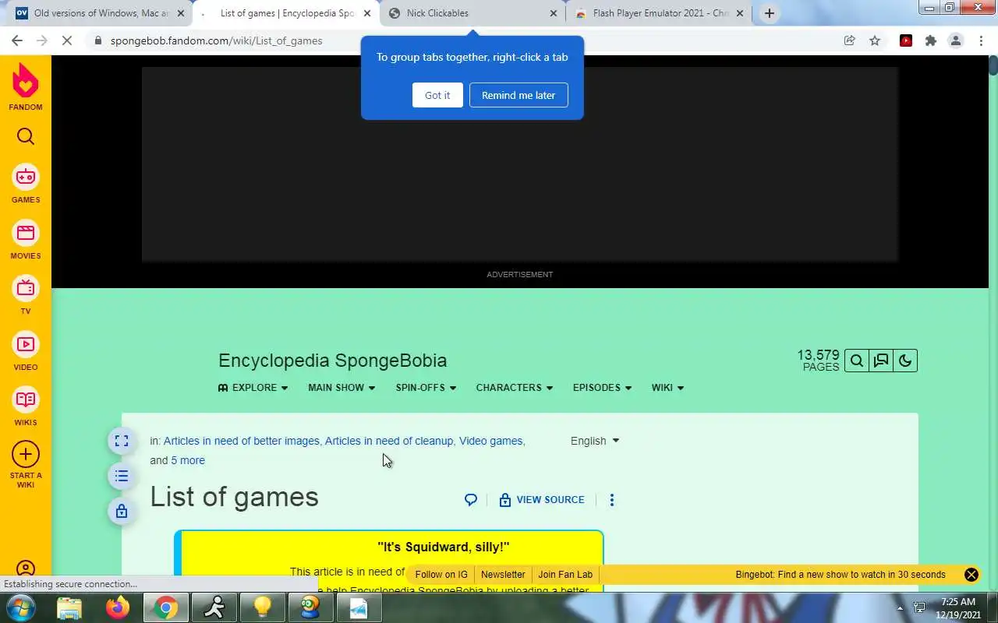The height and width of the screenshot is (623, 998).
Task: Expand the MAIN SHOW menu
Action: [x=342, y=387]
